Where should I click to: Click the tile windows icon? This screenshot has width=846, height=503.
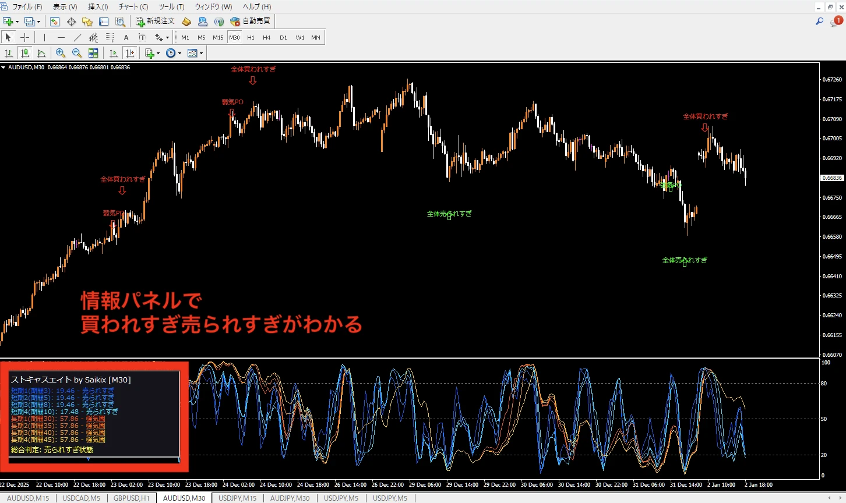tap(93, 53)
